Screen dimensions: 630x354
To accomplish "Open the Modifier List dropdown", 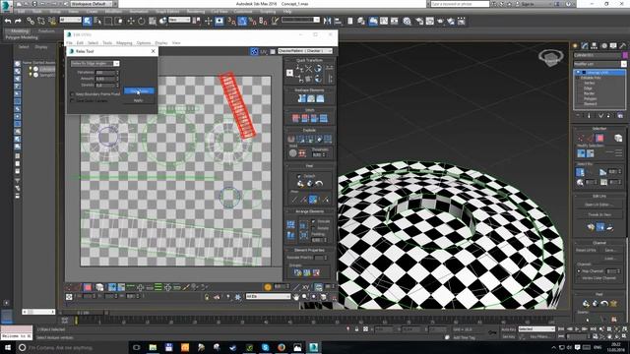I will pyautogui.click(x=599, y=64).
